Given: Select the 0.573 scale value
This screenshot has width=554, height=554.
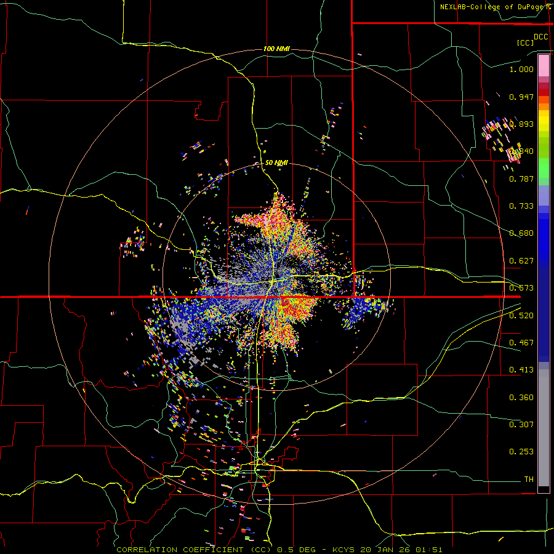Looking at the screenshot, I should pyautogui.click(x=521, y=288).
